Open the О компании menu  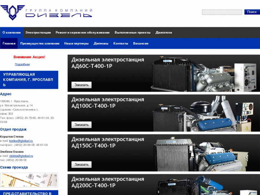pyautogui.click(x=11, y=33)
